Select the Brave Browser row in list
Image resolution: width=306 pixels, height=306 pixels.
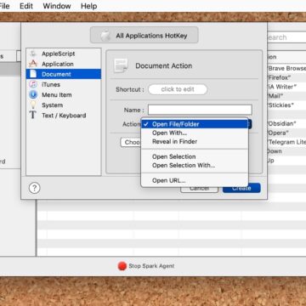tap(286, 68)
